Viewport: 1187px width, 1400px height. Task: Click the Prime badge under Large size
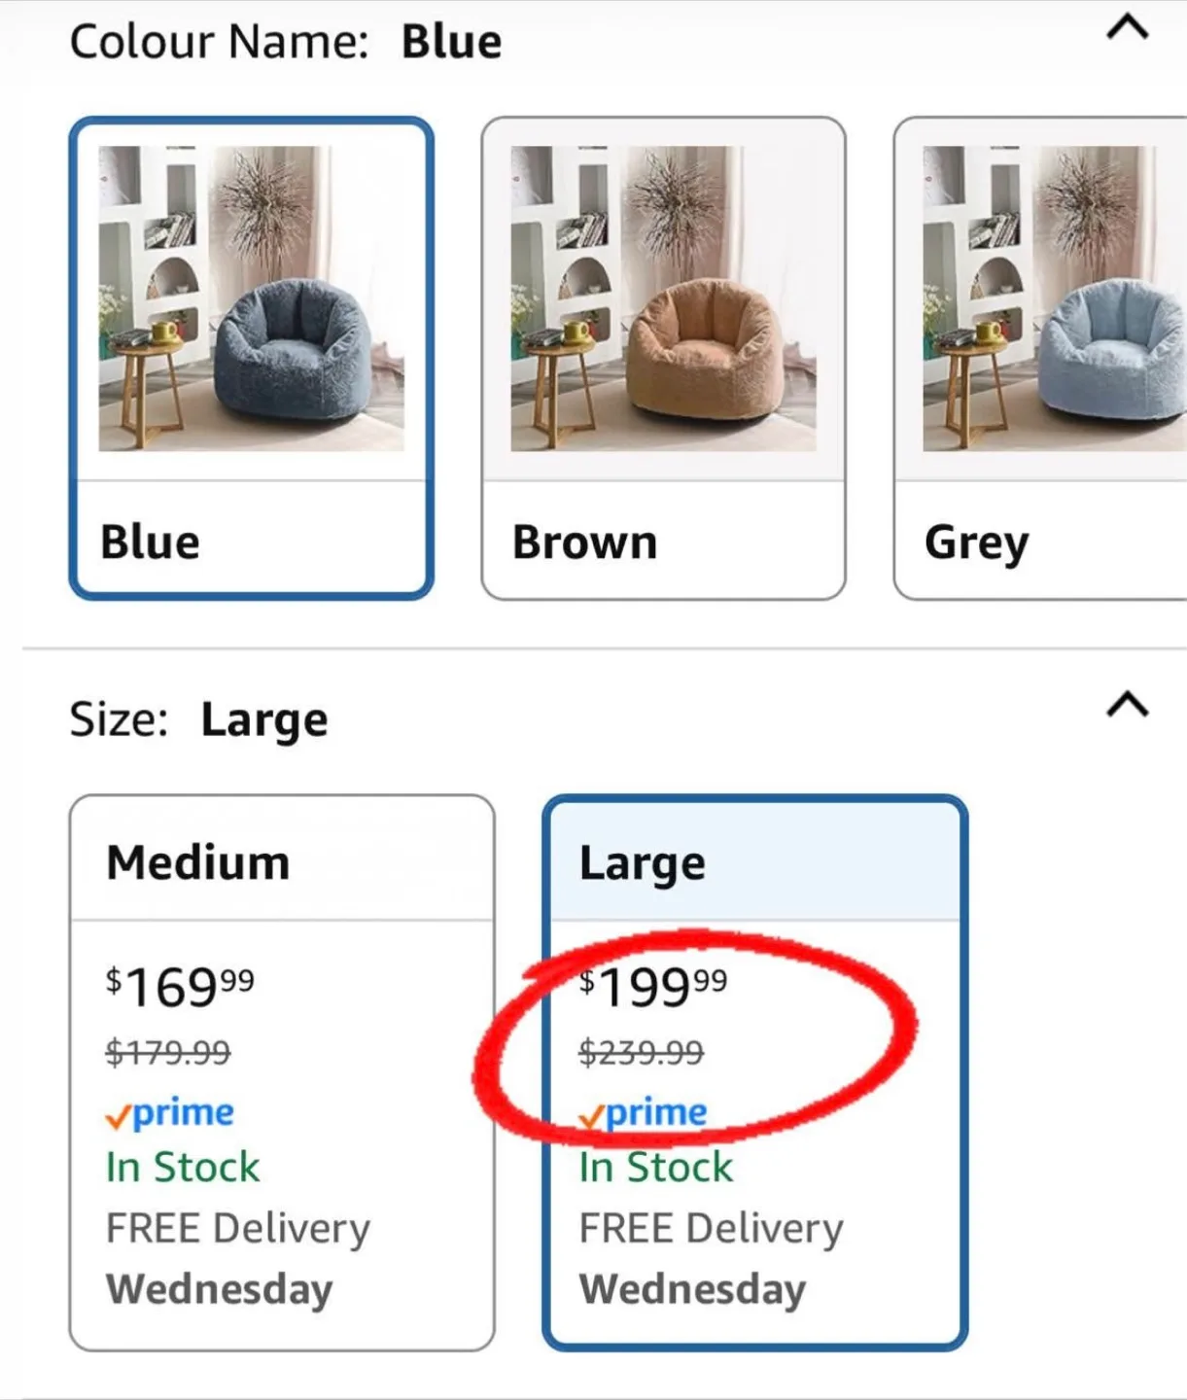[643, 1112]
